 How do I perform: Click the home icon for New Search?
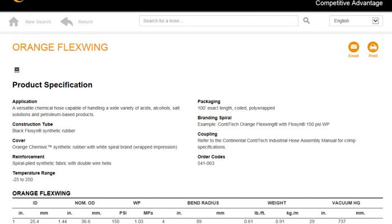point(14,21)
